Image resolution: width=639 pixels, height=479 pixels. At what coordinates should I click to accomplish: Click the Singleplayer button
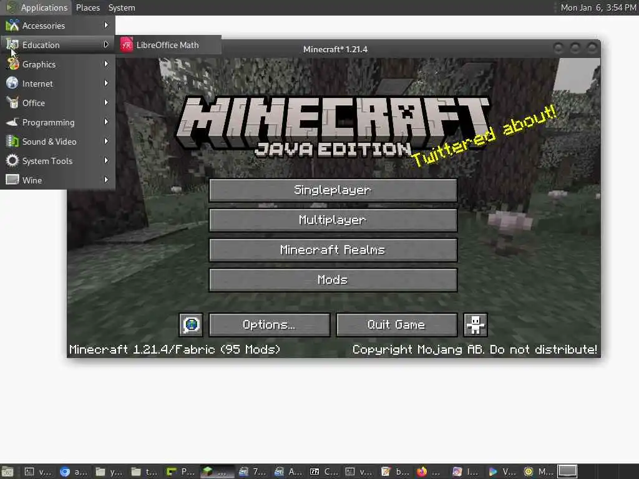tap(333, 190)
